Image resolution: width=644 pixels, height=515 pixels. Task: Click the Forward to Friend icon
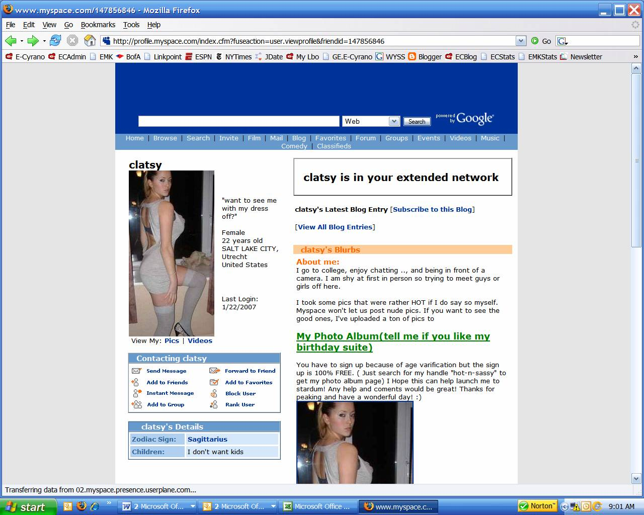tap(214, 371)
